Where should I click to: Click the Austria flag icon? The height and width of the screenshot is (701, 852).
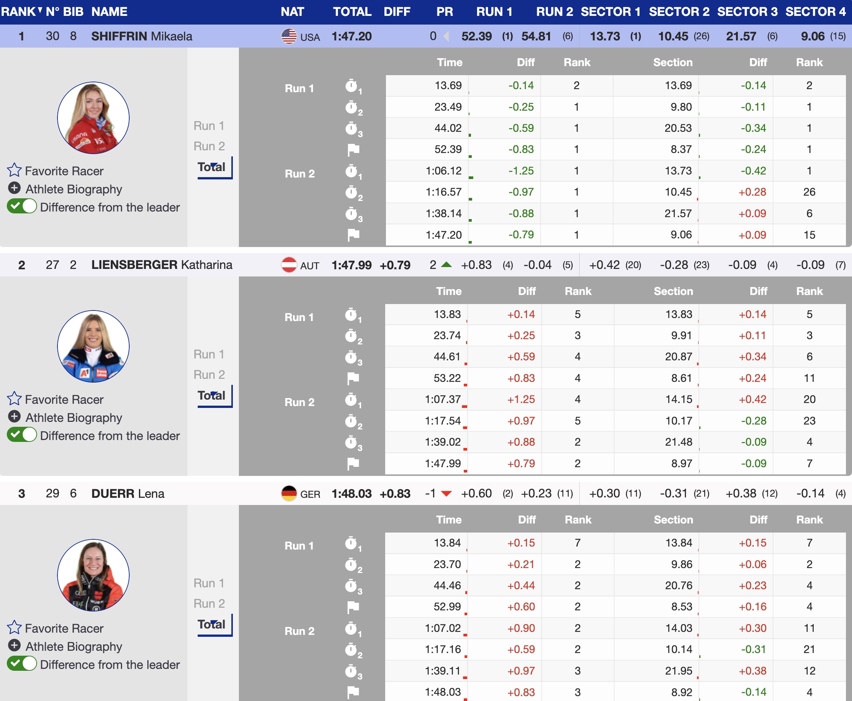(288, 265)
